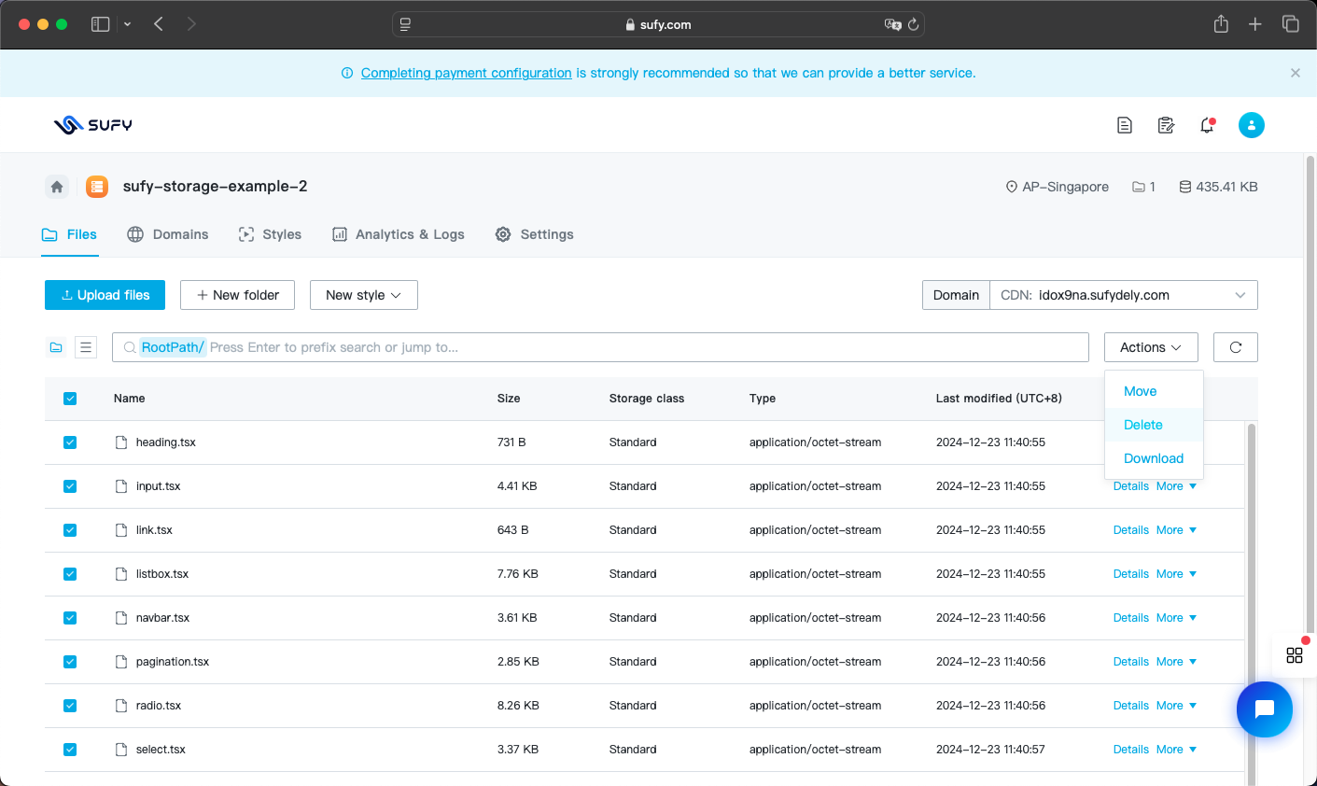Click the Sufy logo
Screen dimensions: 1317x786
point(92,125)
